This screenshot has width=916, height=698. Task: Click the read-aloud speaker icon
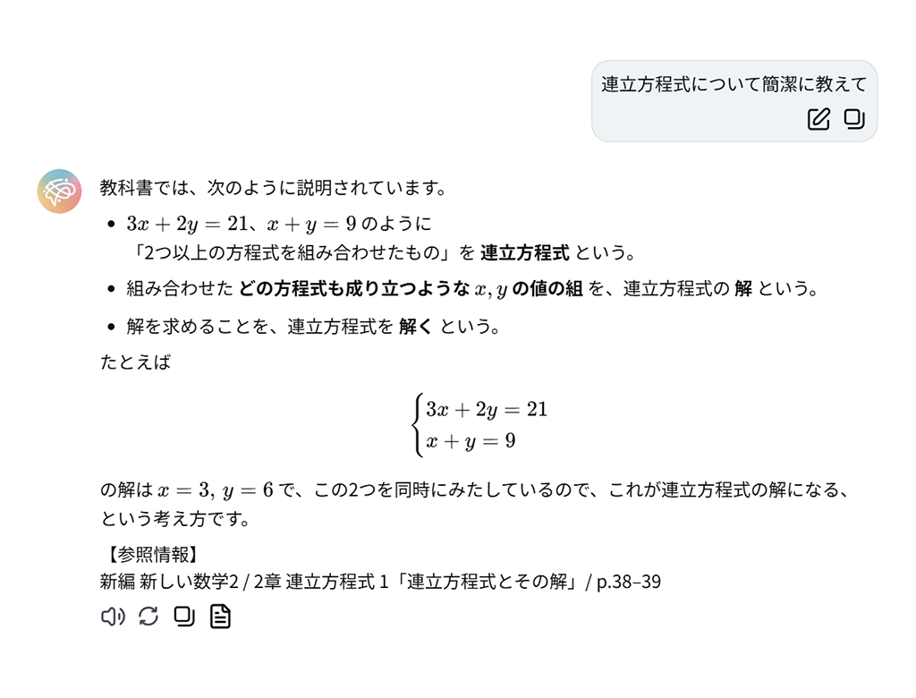113,617
